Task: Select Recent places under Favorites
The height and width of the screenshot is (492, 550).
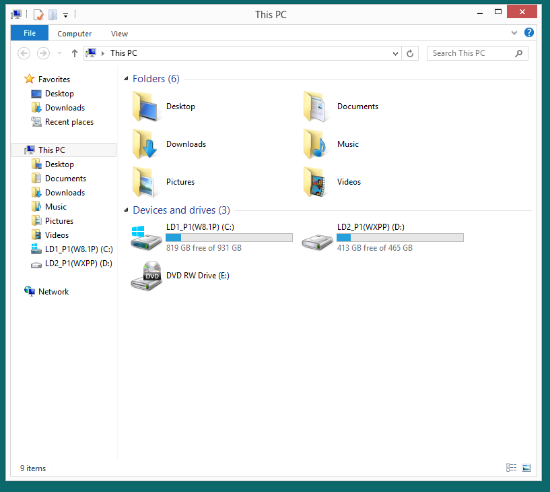Action: [x=69, y=122]
